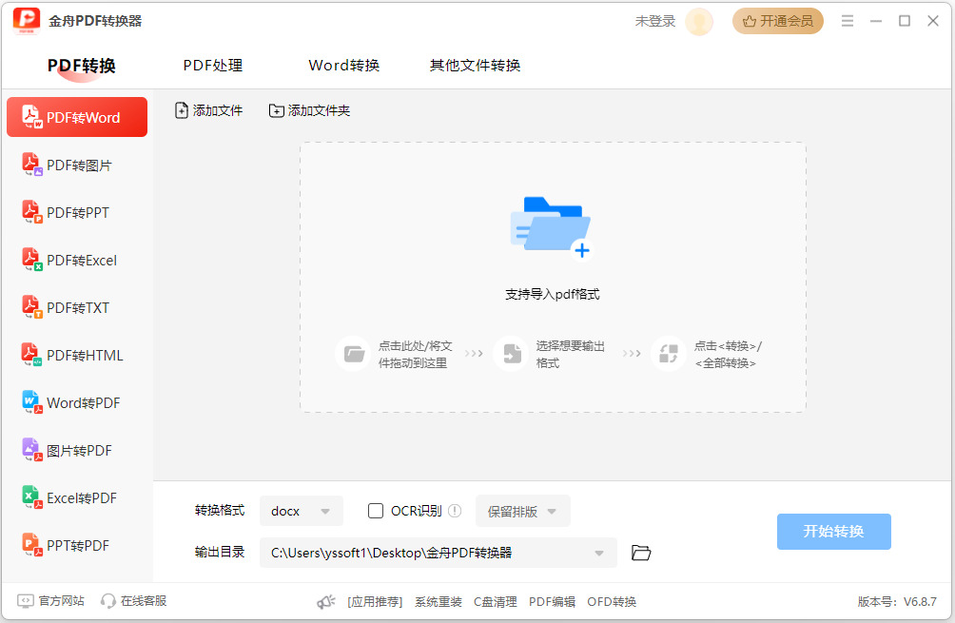This screenshot has height=623, width=955.
Task: Click the 金舟PDF转换器 app logo icon
Action: [27, 21]
